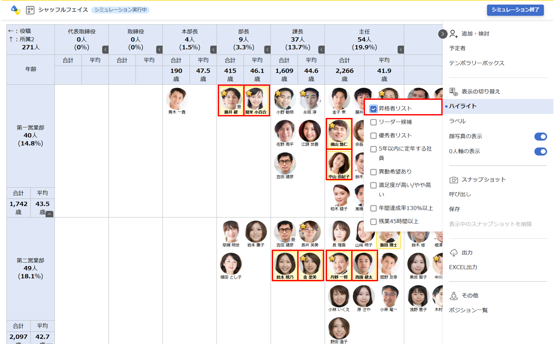Collapse the 本部長 column
Viewport: 554px width, 344px height.
(x=213, y=50)
